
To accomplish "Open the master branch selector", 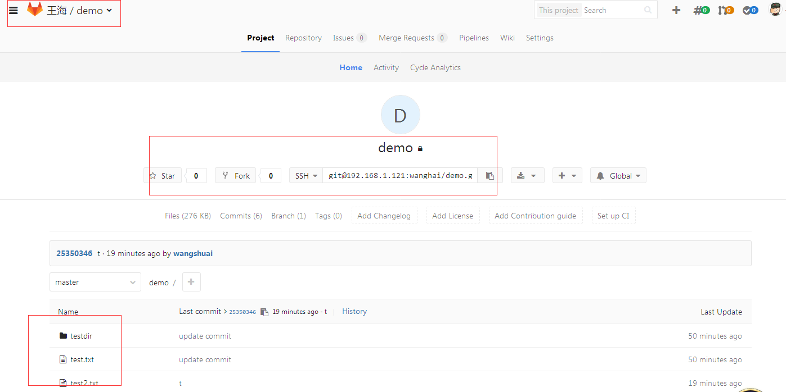I will point(95,282).
